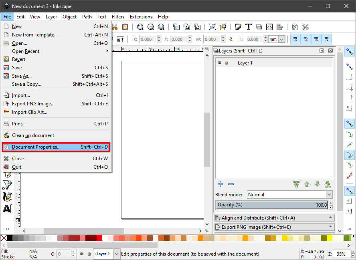The width and height of the screenshot is (356, 260).
Task: Click the Text and Font toolbar icon
Action: coord(249,27)
